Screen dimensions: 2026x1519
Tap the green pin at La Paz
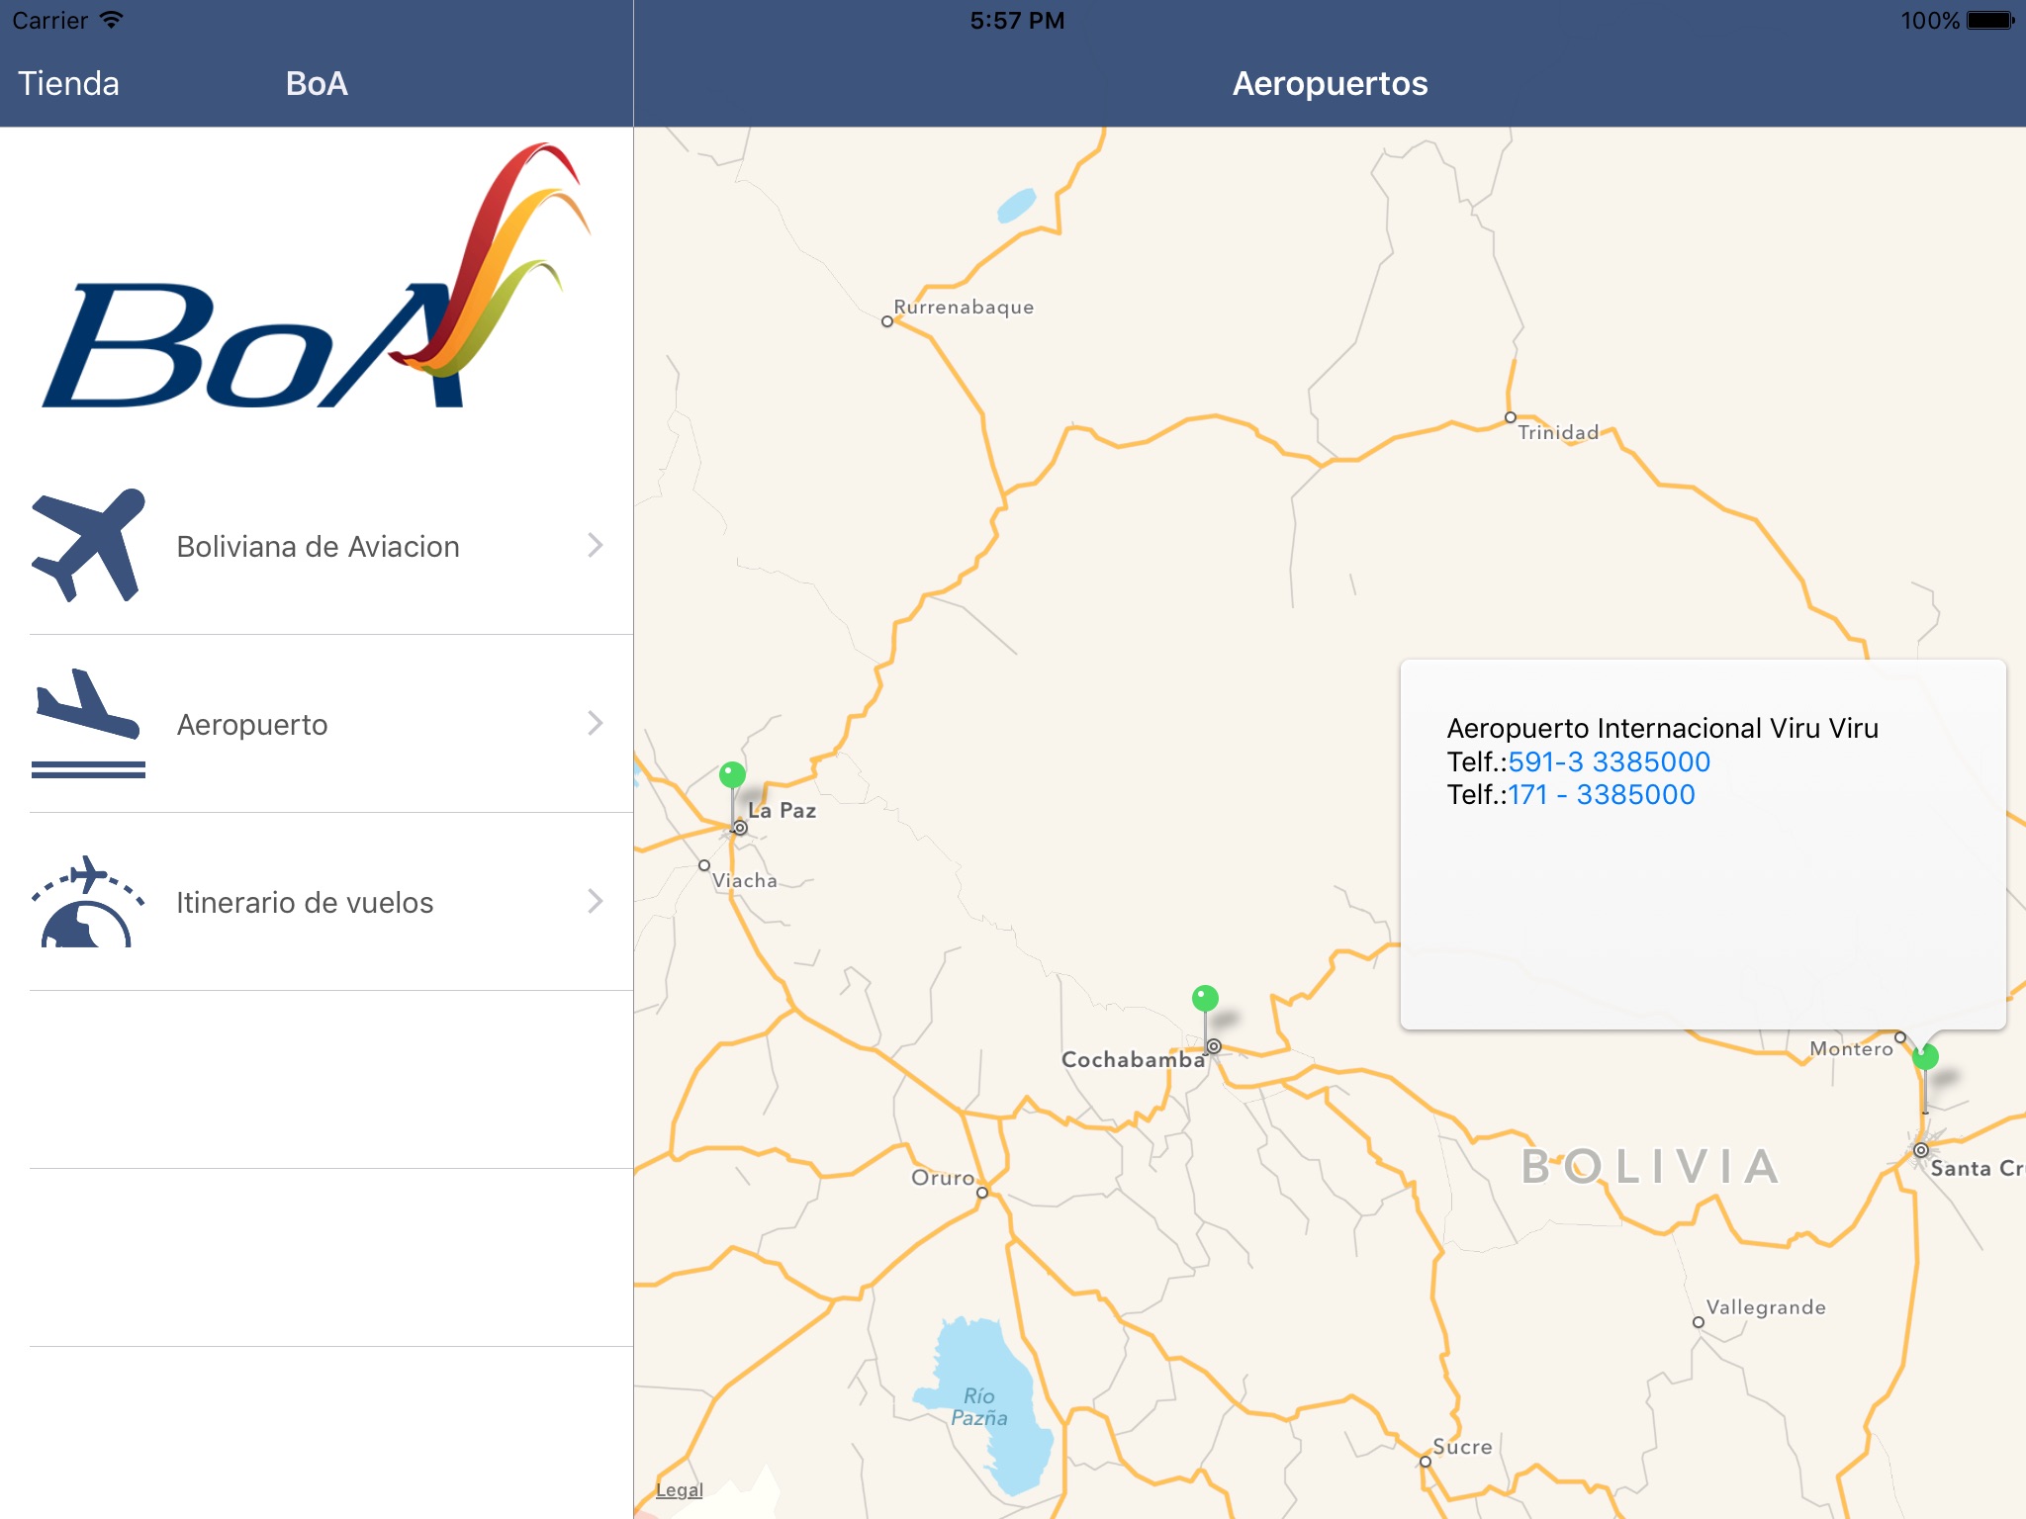tap(732, 775)
